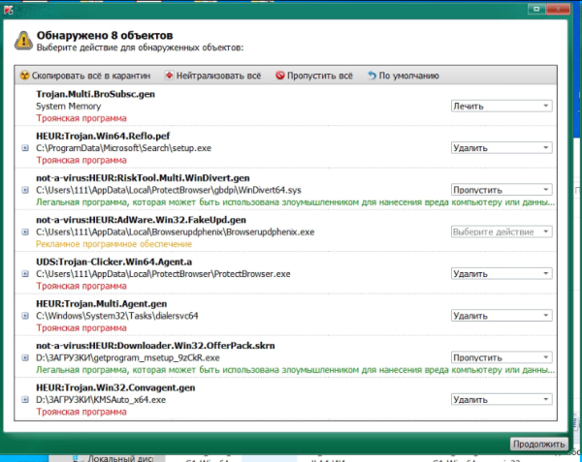
Task: Expand the RiskTool.Multi.WinDivert.gen entry
Action: coord(25,190)
